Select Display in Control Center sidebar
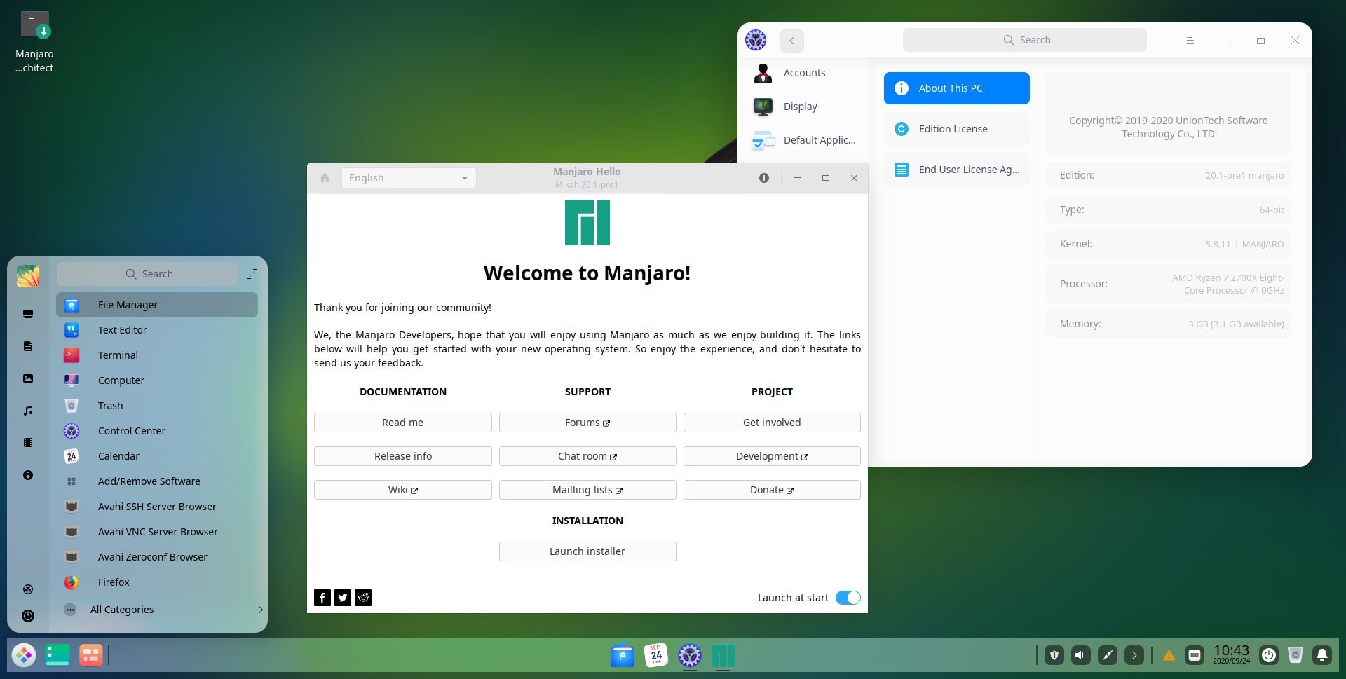The height and width of the screenshot is (679, 1346). [803, 107]
